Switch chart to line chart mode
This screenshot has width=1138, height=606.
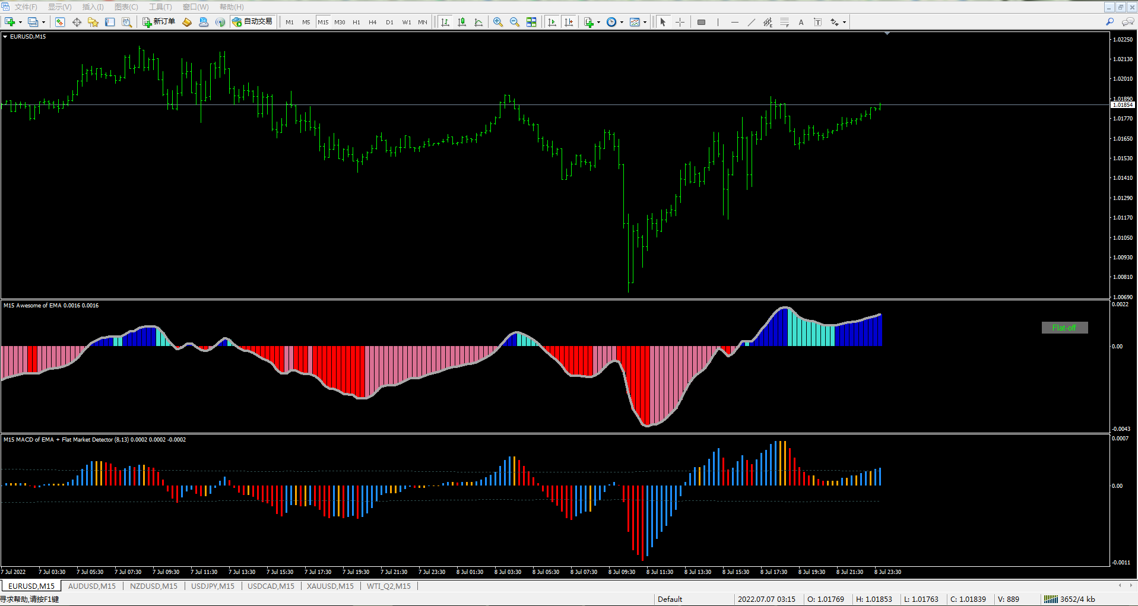click(478, 22)
